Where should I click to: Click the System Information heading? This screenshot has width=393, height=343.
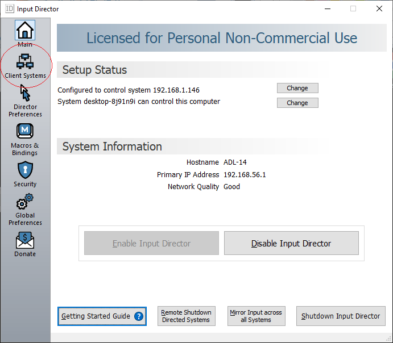pyautogui.click(x=112, y=147)
